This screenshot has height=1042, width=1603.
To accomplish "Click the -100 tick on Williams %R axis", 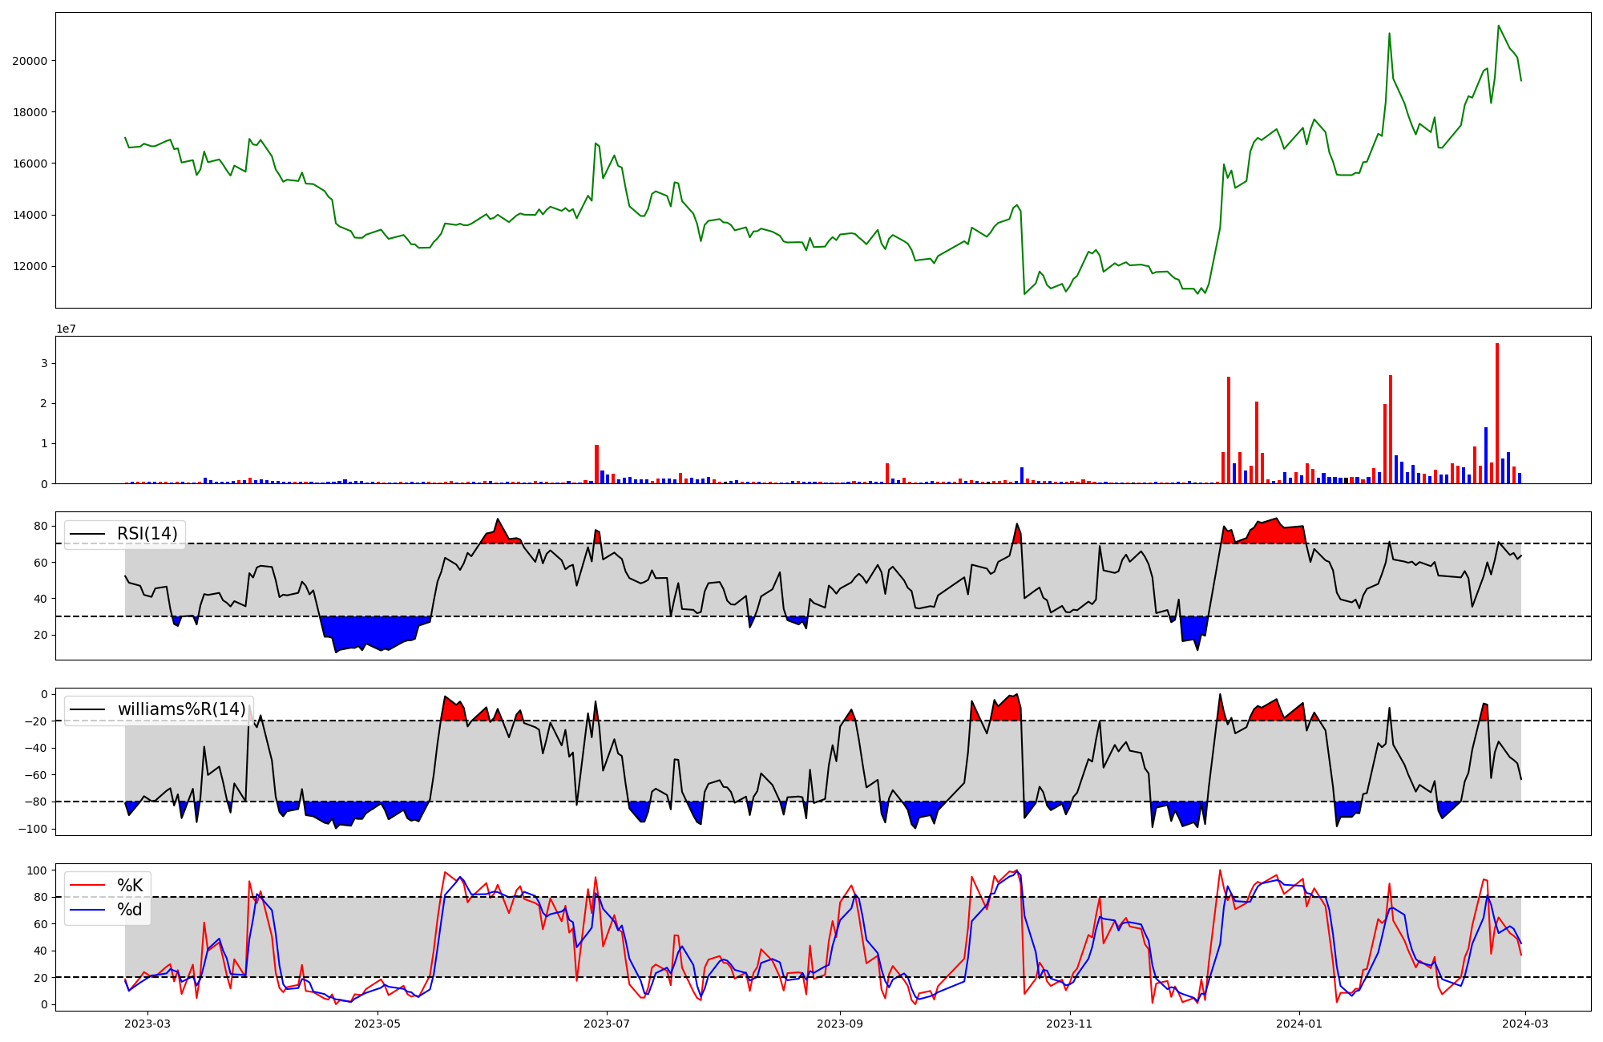I will [33, 829].
